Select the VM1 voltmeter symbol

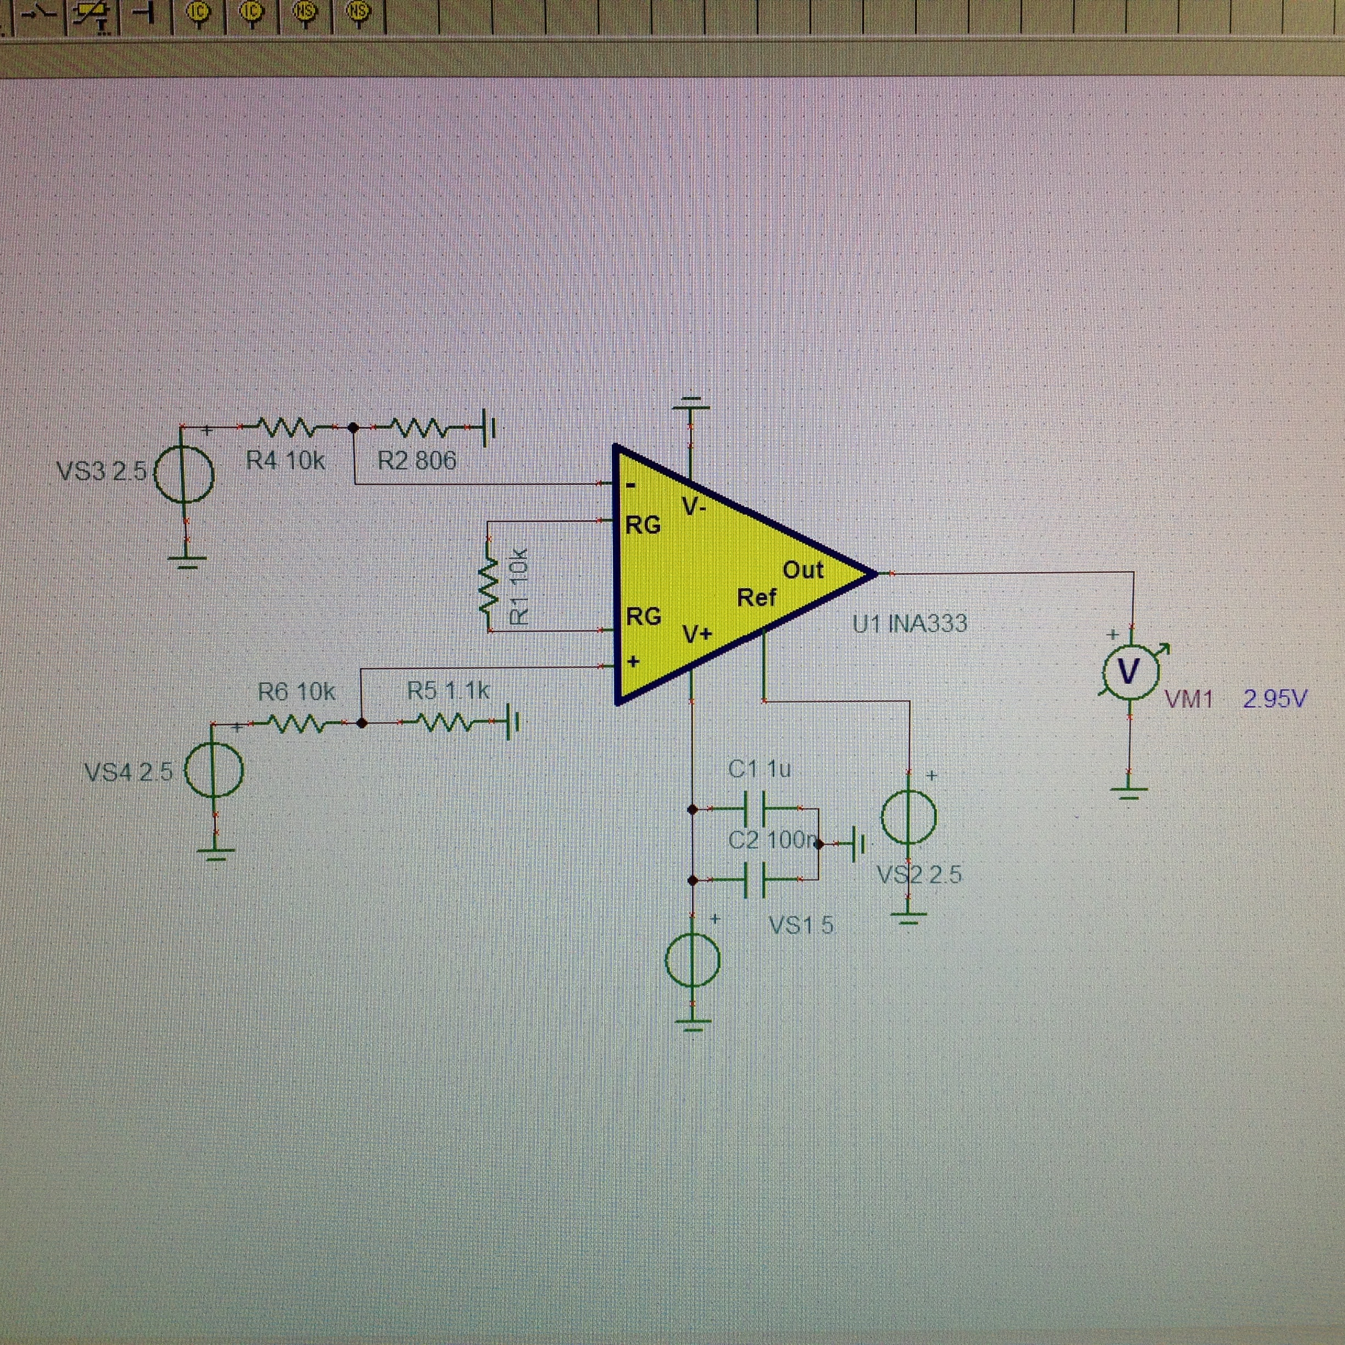[1129, 671]
